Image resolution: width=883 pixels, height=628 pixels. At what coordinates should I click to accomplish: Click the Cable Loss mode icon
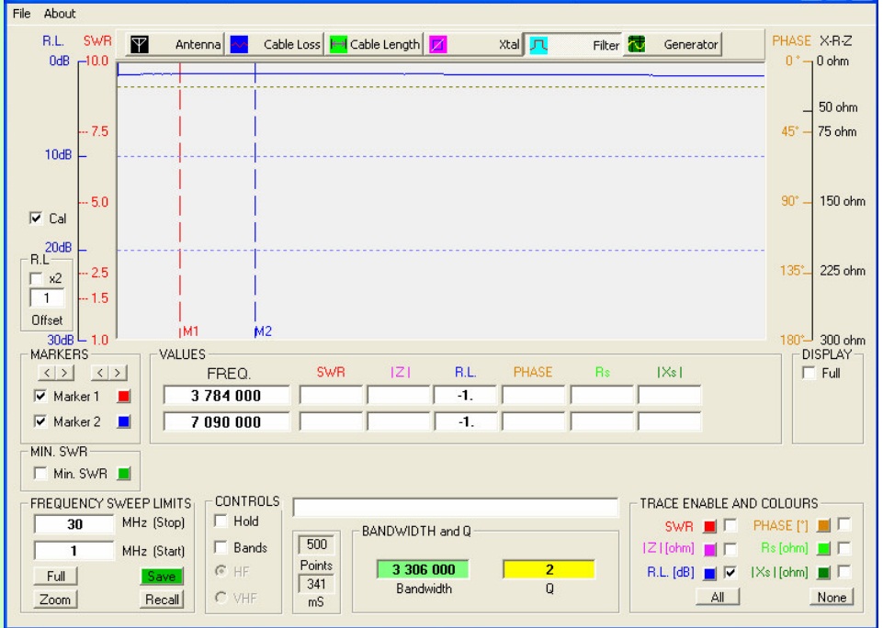pyautogui.click(x=239, y=44)
